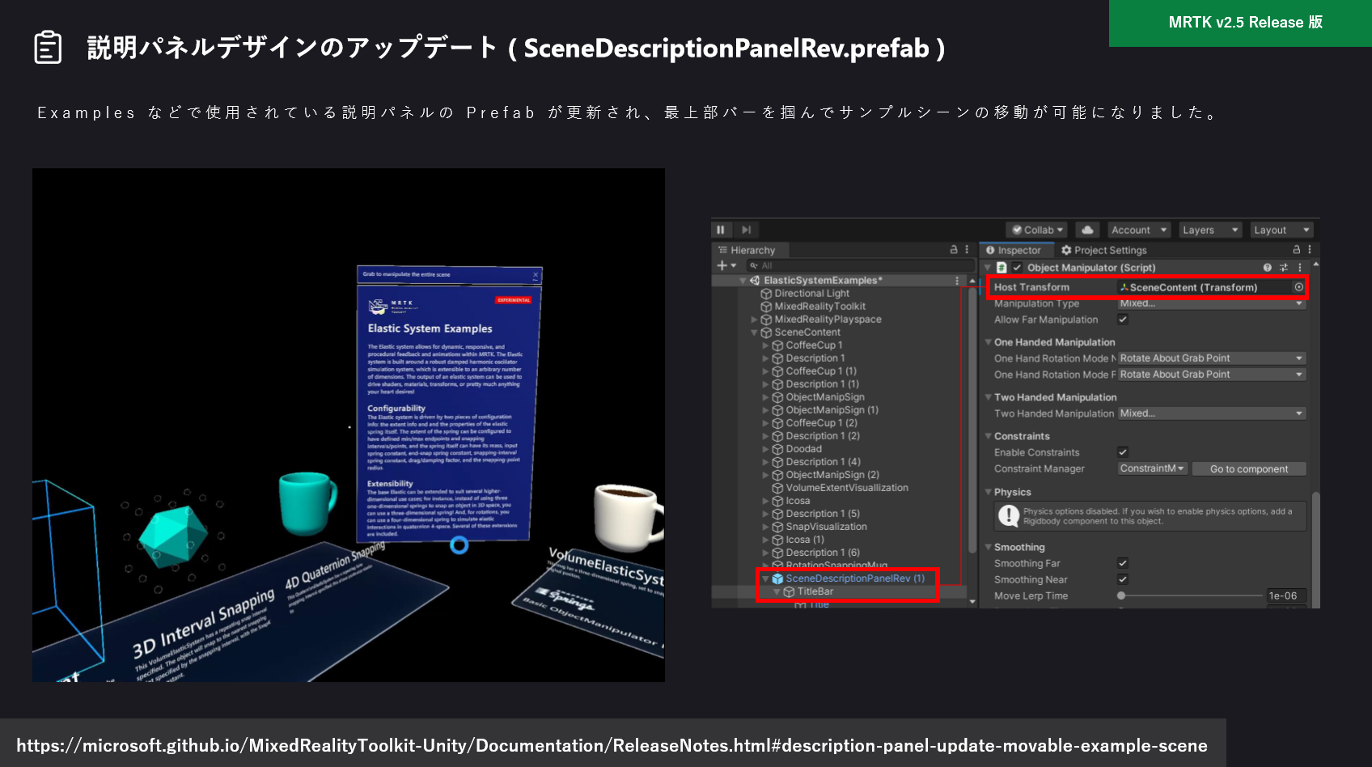The height and width of the screenshot is (767, 1372).
Task: Open ElasticSystemExamples scene options menu
Action: pos(957,281)
